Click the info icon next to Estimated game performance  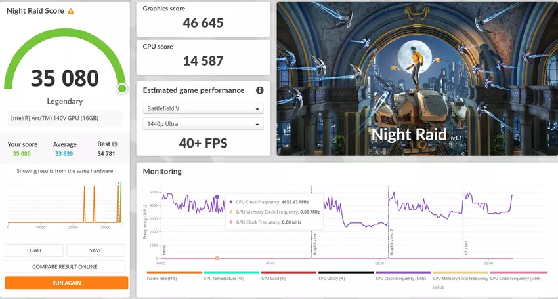(x=259, y=90)
